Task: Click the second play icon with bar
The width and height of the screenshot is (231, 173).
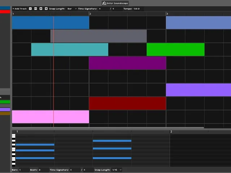Action: coord(35,9)
